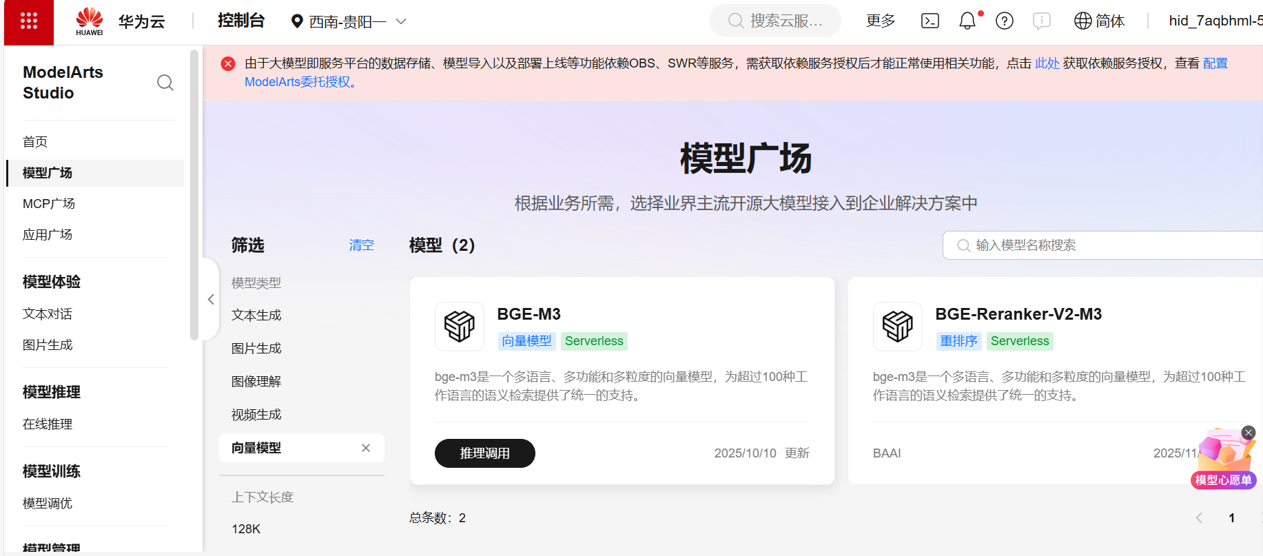The width and height of the screenshot is (1263, 556).
Task: Open the notification bell
Action: click(x=967, y=21)
